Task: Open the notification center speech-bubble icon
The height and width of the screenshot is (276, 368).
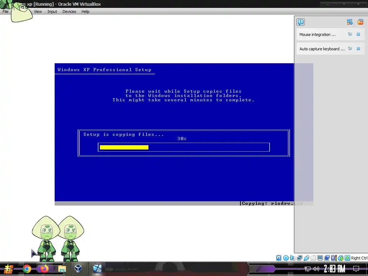Action: [x=300, y=22]
